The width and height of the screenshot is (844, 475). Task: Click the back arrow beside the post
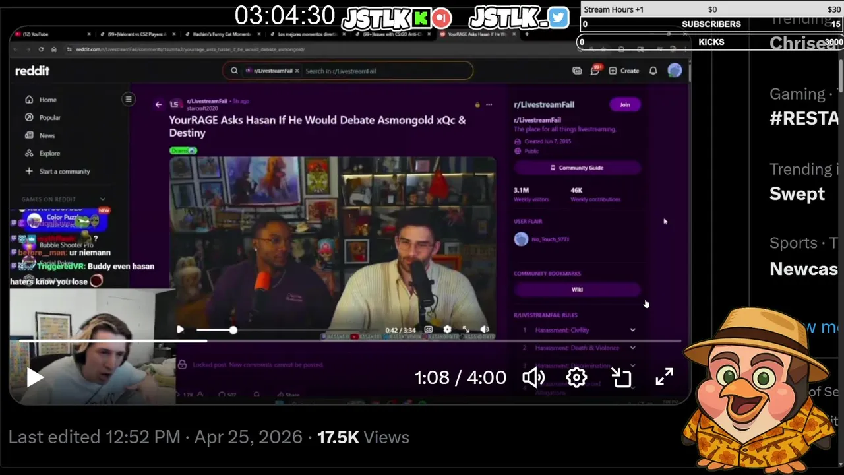click(158, 104)
